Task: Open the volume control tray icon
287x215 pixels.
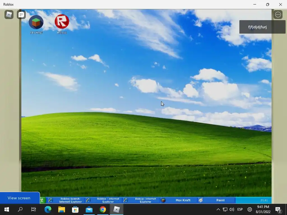Action: 232,209
